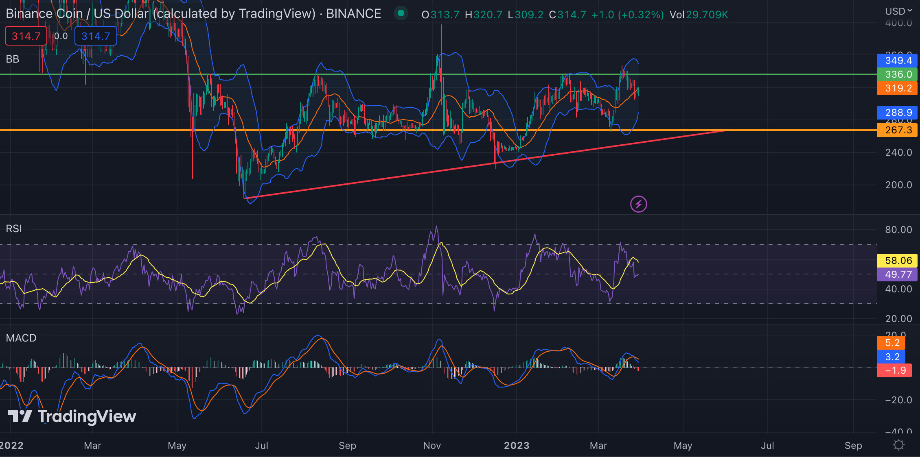Click the blue 288.9 price label
This screenshot has height=457, width=920.
(x=897, y=113)
